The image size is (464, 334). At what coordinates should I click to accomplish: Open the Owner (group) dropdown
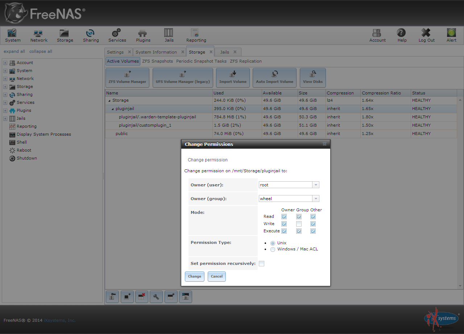(316, 199)
